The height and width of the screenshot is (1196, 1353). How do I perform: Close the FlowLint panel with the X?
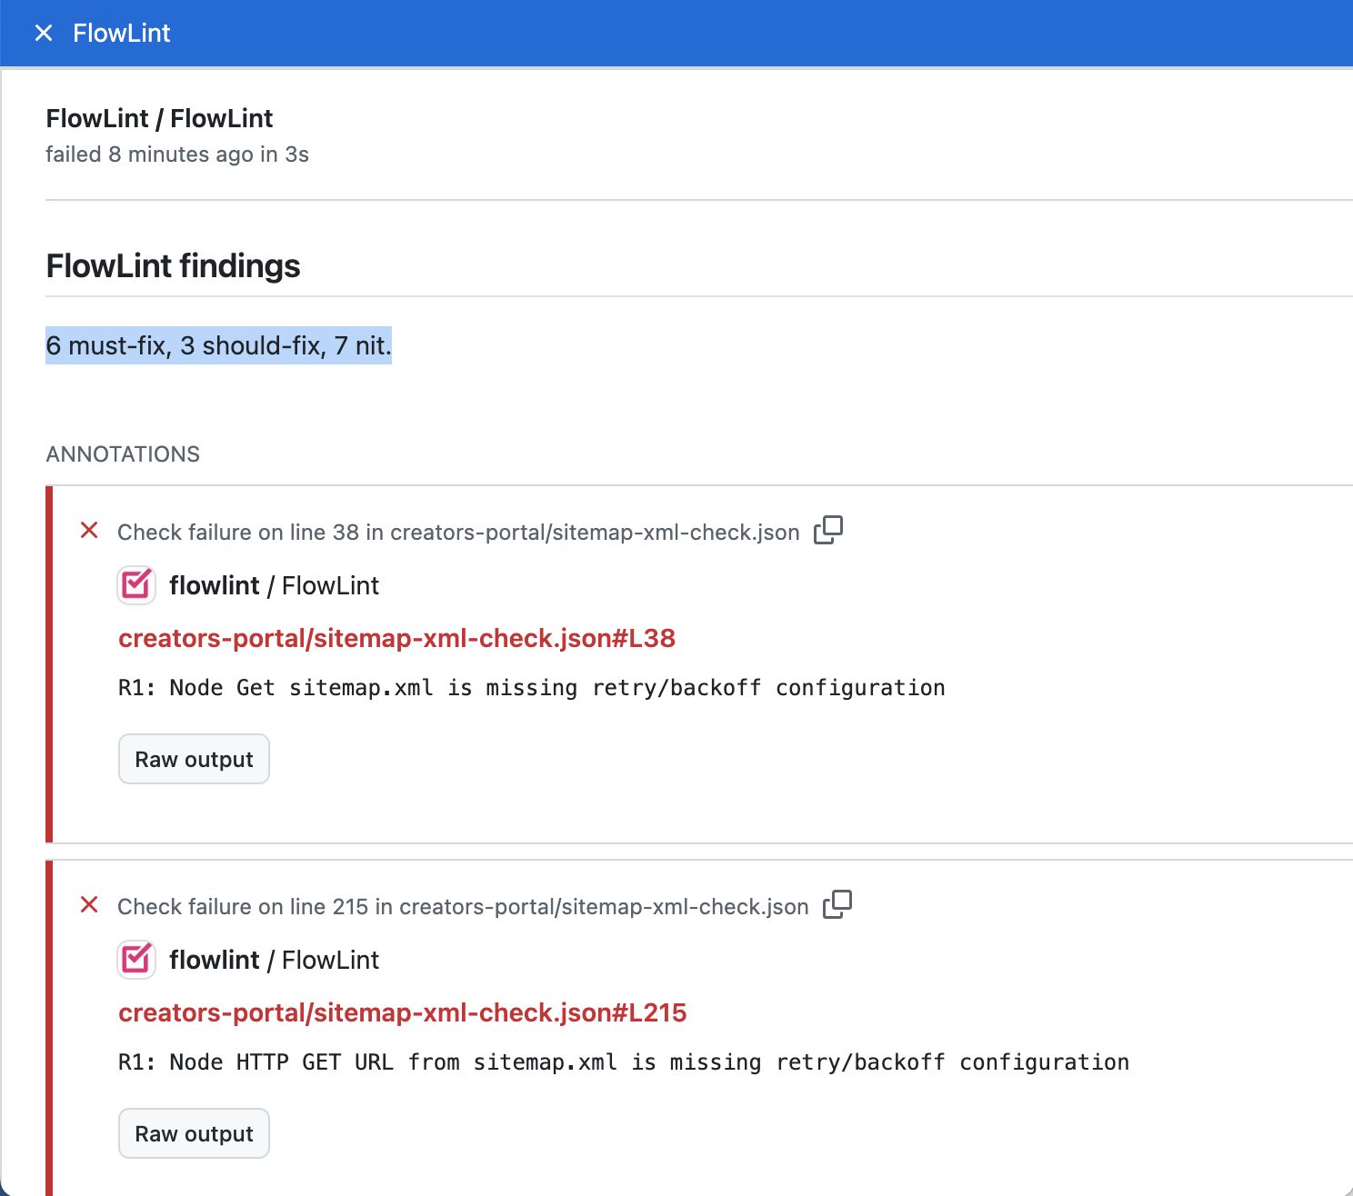(x=43, y=34)
